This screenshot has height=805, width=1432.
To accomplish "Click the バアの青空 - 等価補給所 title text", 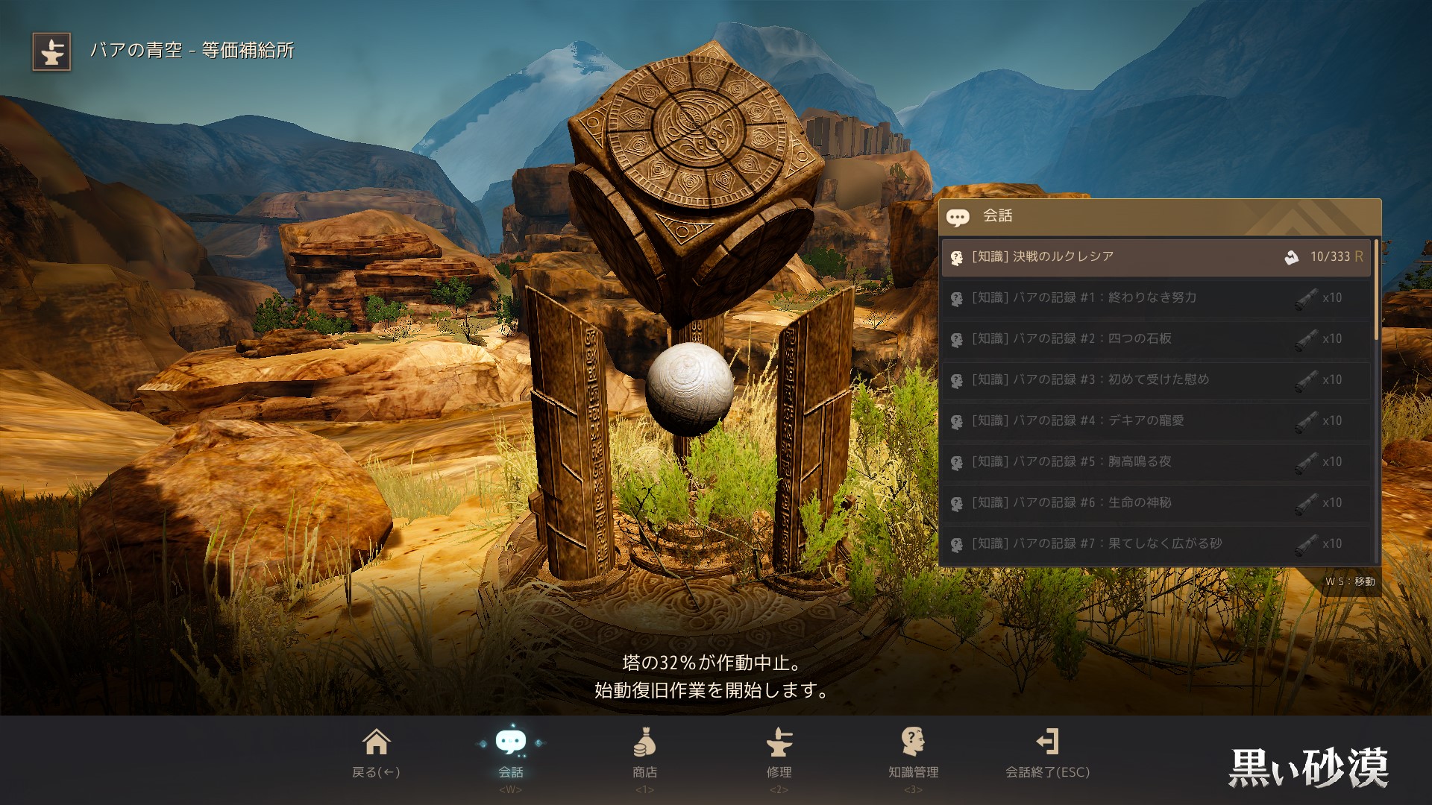I will [192, 51].
